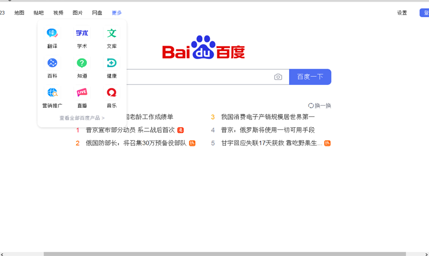The width and height of the screenshot is (429, 256).
Task: Click the 百度一下 search button
Action: pyautogui.click(x=310, y=77)
